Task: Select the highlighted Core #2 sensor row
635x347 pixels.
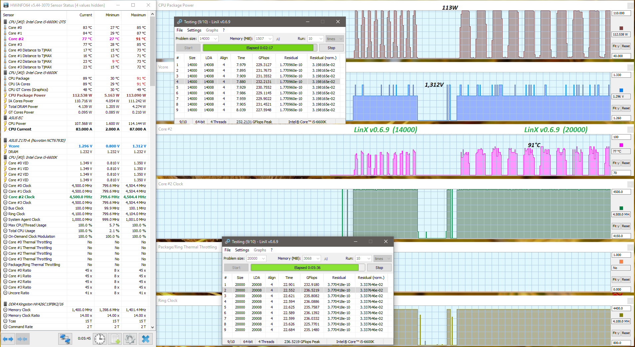Action: click(x=75, y=39)
